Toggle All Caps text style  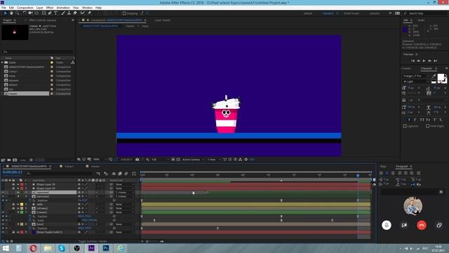point(422,119)
